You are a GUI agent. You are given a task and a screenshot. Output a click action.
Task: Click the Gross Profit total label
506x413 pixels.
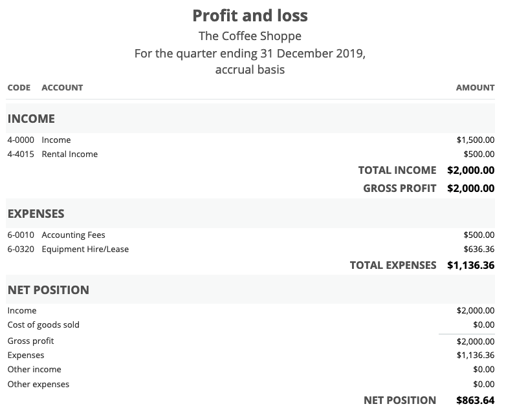(399, 188)
